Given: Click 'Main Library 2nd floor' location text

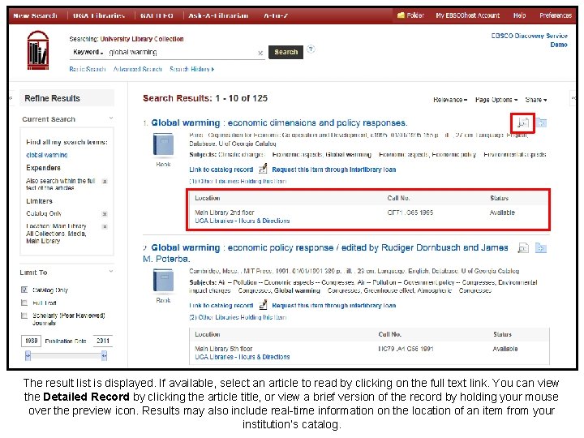Looking at the screenshot, I should click(224, 213).
